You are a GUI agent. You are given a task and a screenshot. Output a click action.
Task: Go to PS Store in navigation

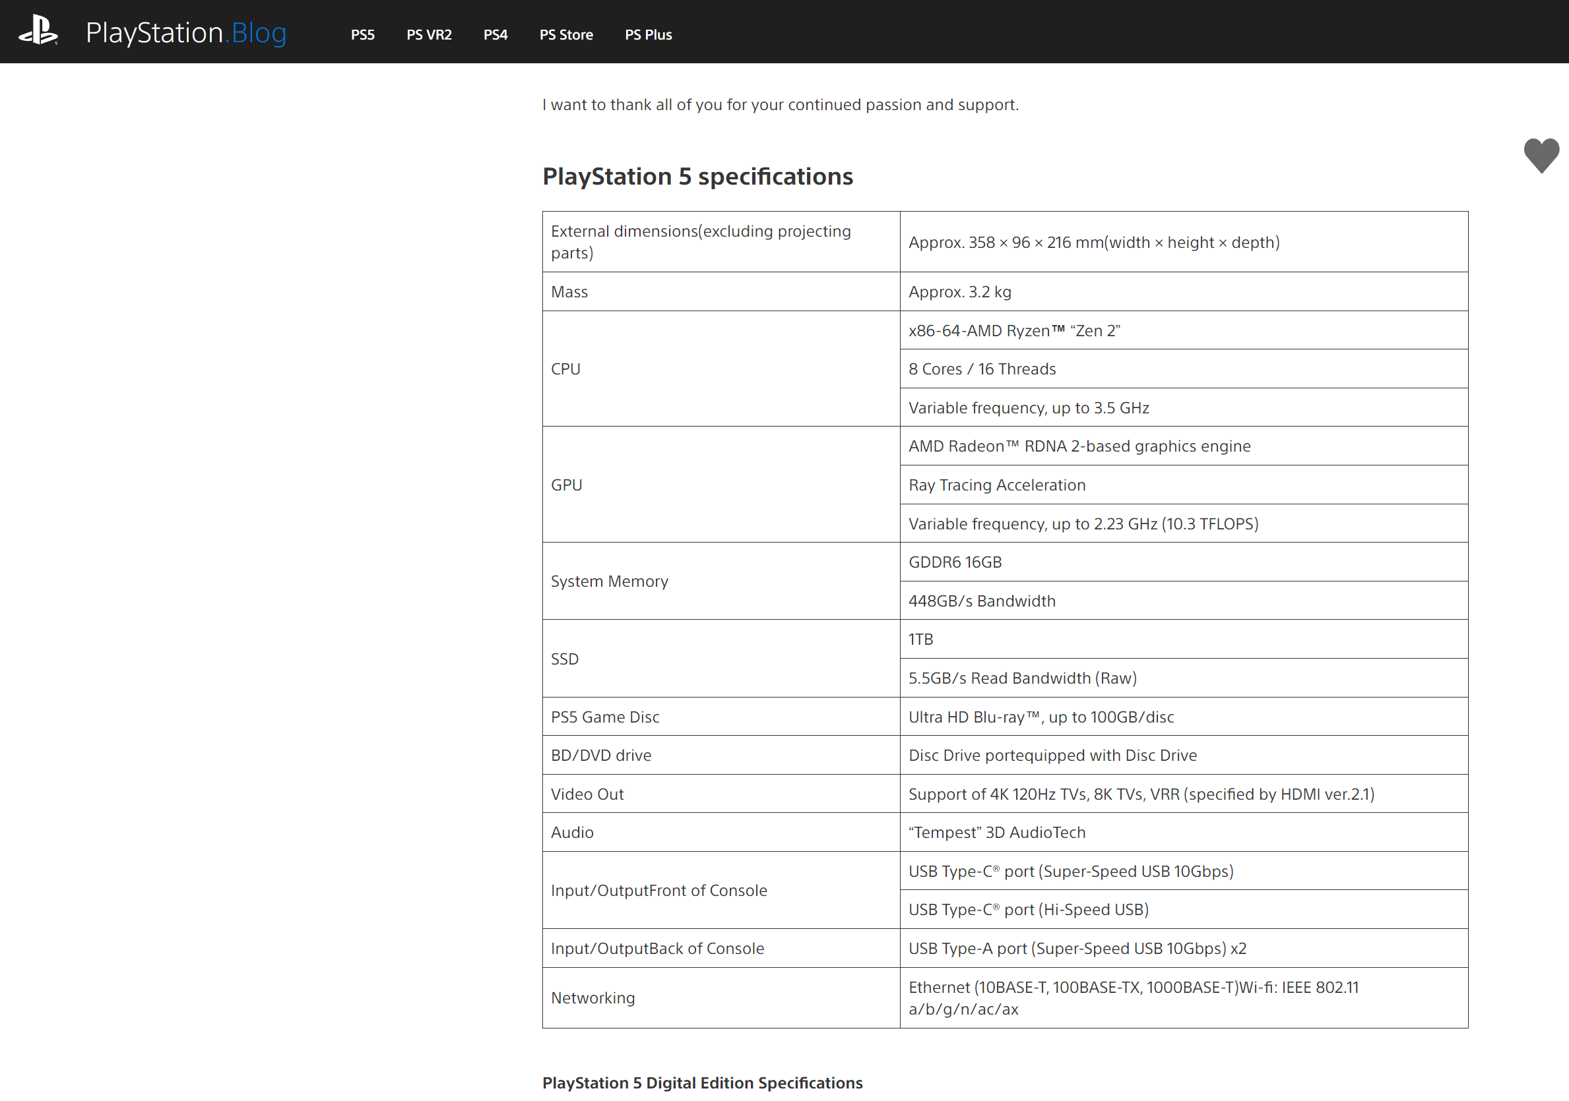pyautogui.click(x=567, y=35)
